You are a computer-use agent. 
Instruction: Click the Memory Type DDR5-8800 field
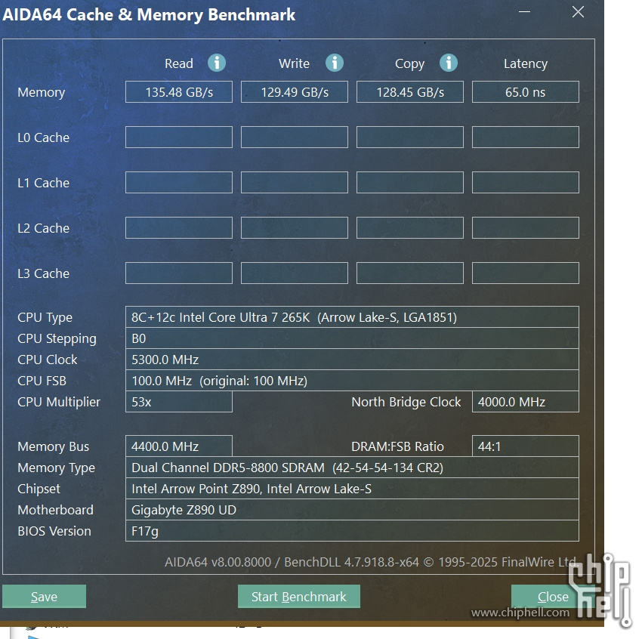352,468
